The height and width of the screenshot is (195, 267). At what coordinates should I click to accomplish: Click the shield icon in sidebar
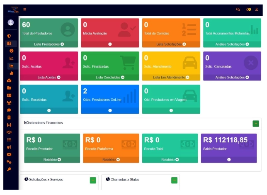[9, 36]
